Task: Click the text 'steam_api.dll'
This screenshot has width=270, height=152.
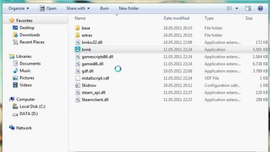Action: tap(94, 92)
